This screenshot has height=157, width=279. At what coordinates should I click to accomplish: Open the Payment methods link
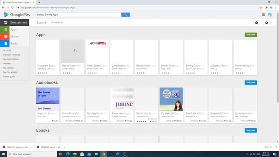tap(12, 55)
